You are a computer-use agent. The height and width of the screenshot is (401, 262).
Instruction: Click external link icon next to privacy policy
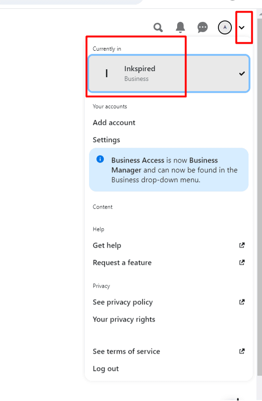point(242,302)
